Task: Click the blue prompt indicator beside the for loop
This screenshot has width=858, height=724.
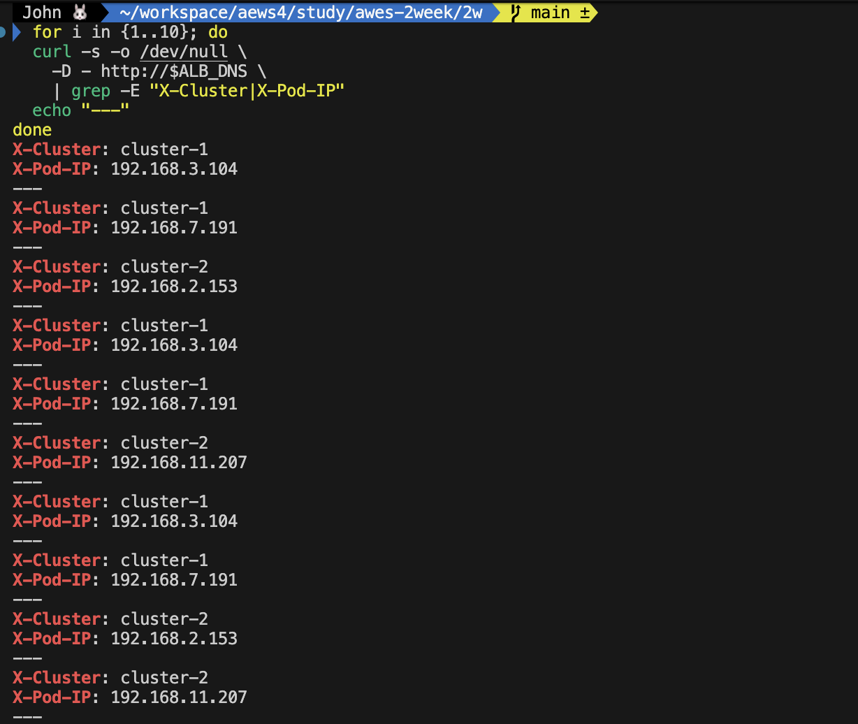Action: pyautogui.click(x=17, y=32)
